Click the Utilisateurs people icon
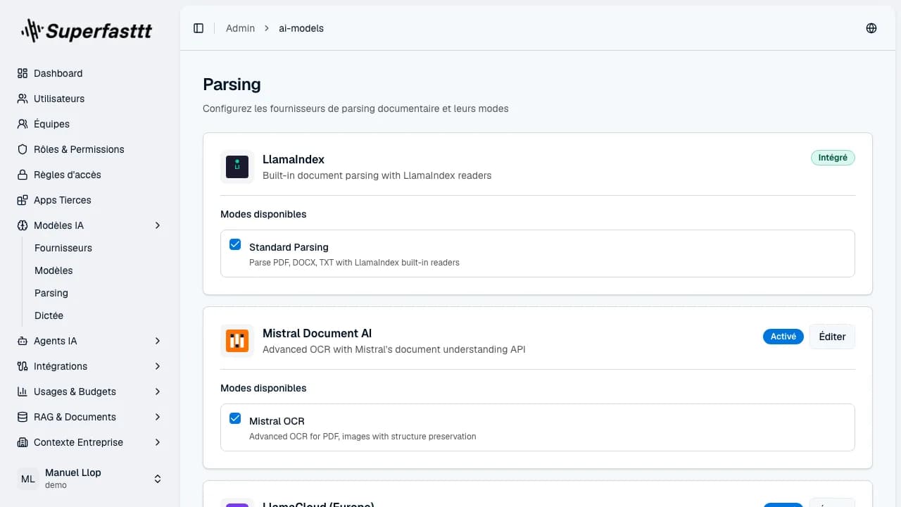 click(x=23, y=99)
